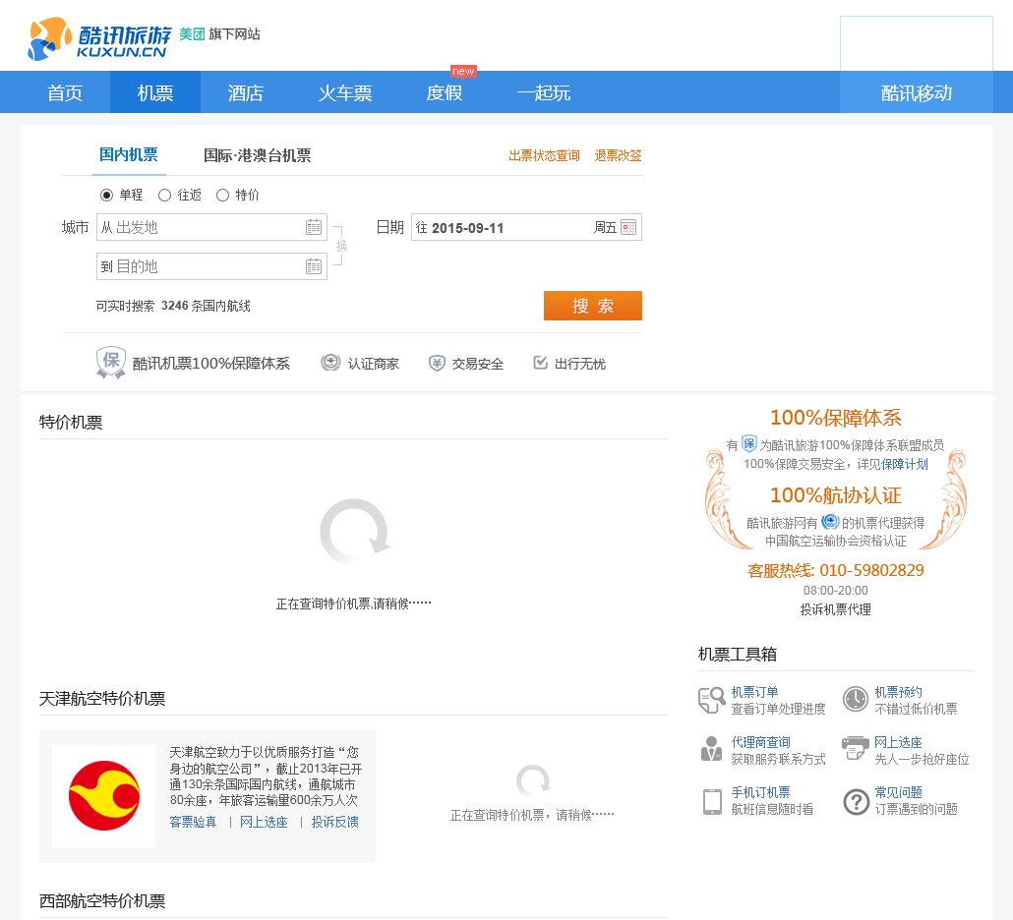Click the blue 航协 certification icon in sidebar

pos(830,522)
